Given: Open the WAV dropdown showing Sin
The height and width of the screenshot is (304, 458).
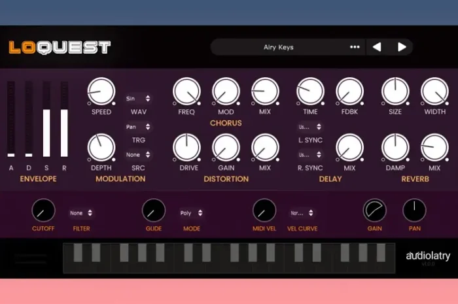Looking at the screenshot, I should tap(138, 99).
